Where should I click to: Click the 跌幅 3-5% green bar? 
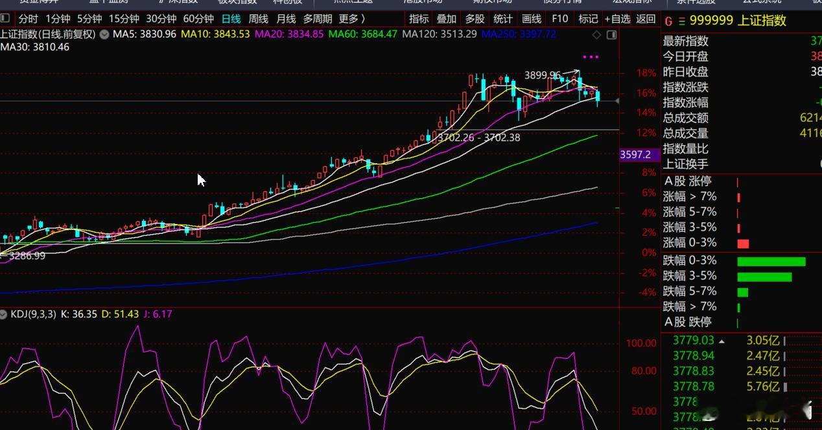coord(764,277)
